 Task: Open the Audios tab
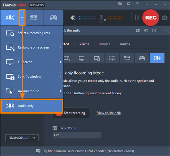point(125,44)
